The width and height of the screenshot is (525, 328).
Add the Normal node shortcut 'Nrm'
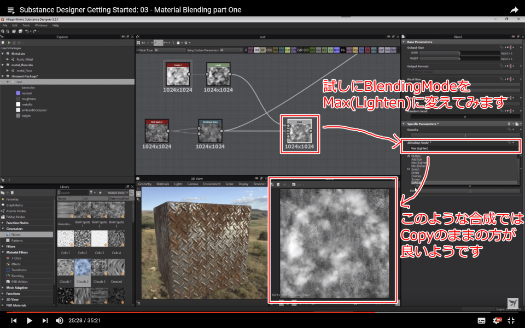coord(336,50)
